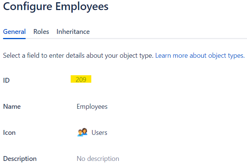Click the Icon field label
The height and width of the screenshot is (165, 247).
pyautogui.click(x=9, y=133)
